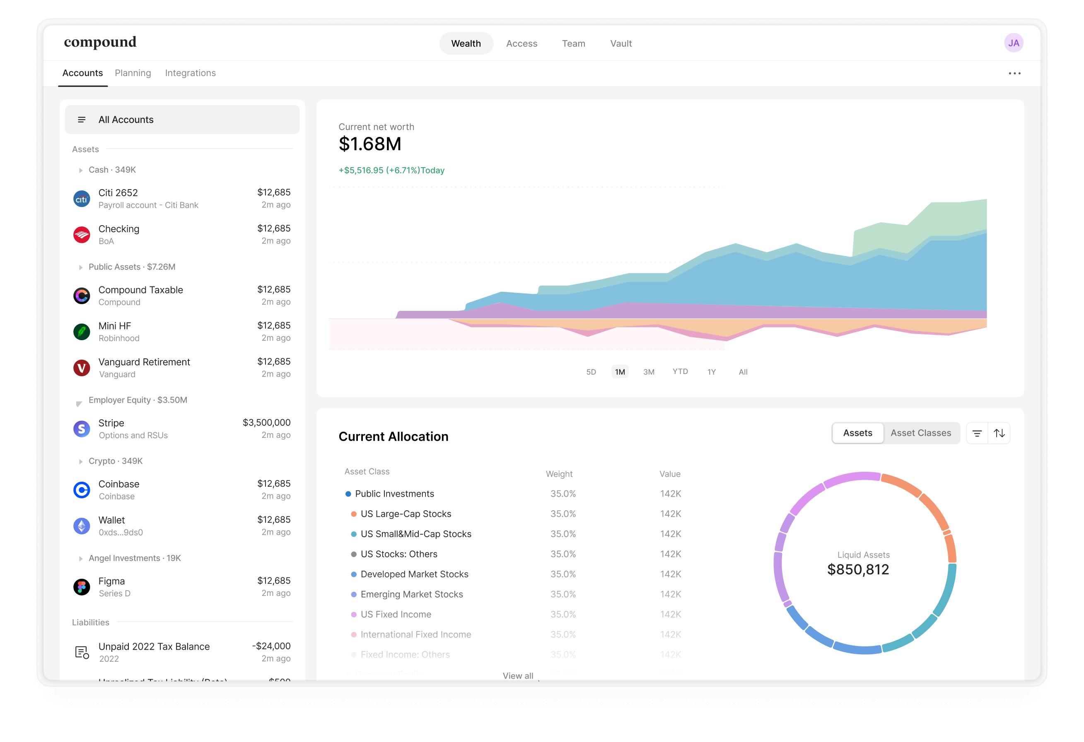Click the View all link below allocations
The image size is (1084, 742).
click(x=518, y=675)
